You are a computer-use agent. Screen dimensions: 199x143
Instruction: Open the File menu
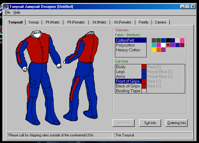[8, 12]
